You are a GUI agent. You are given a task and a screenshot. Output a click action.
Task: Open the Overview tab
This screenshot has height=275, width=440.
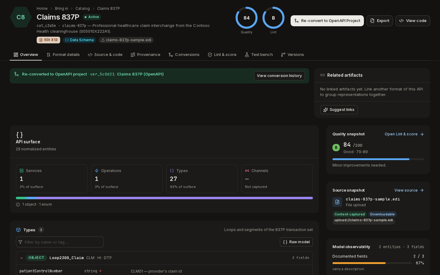pos(26,55)
